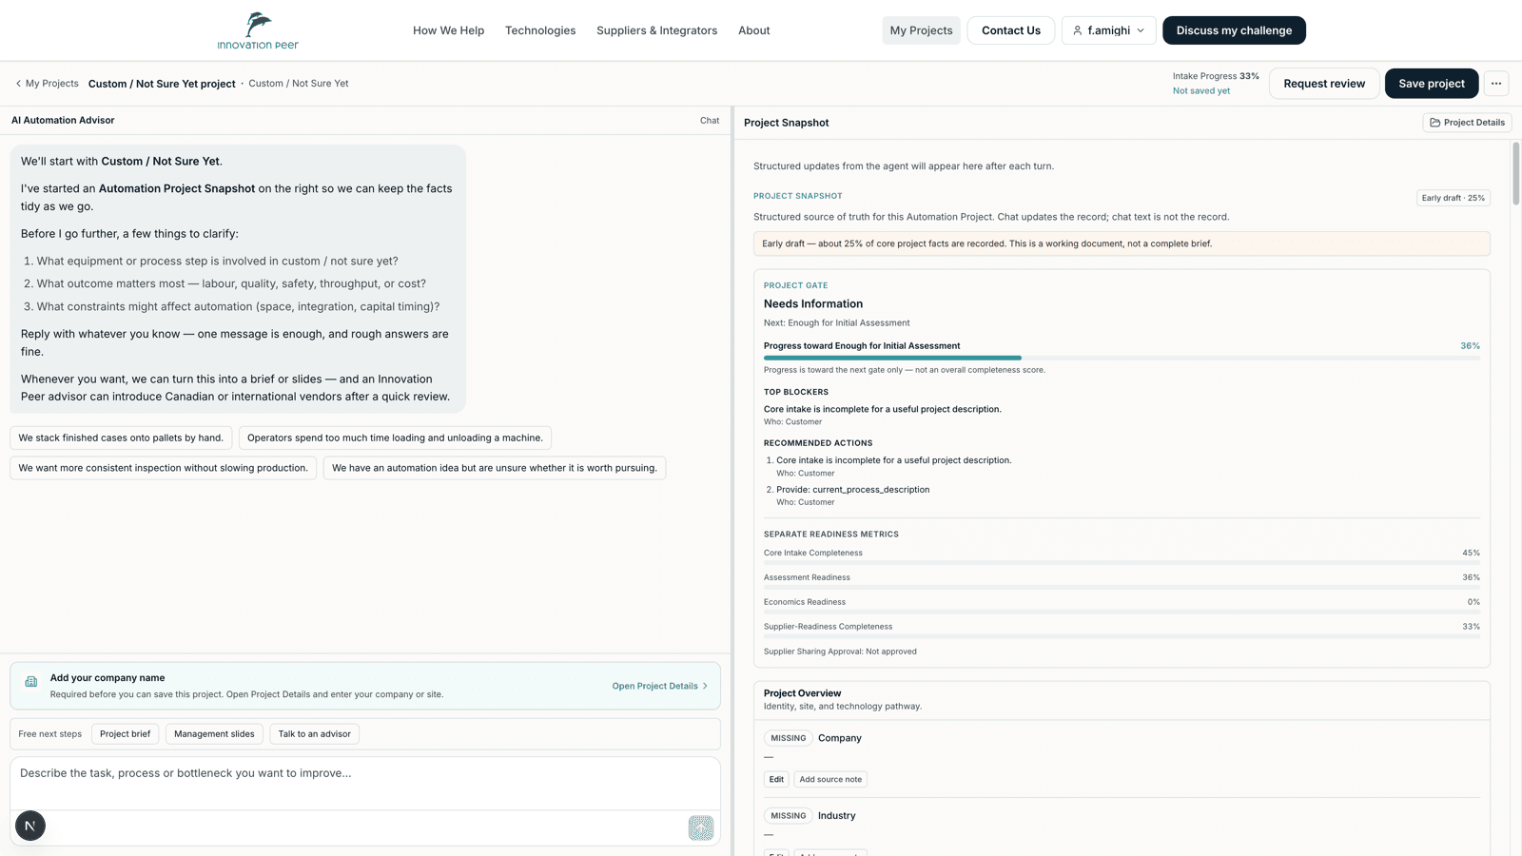
Task: Choose suggestion about unsure automation idea
Action: click(495, 468)
